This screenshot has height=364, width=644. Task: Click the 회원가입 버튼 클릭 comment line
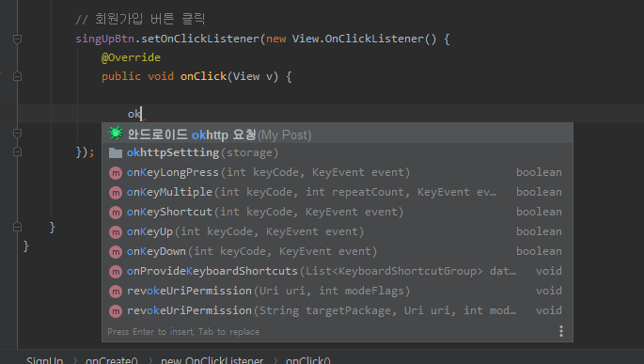140,19
